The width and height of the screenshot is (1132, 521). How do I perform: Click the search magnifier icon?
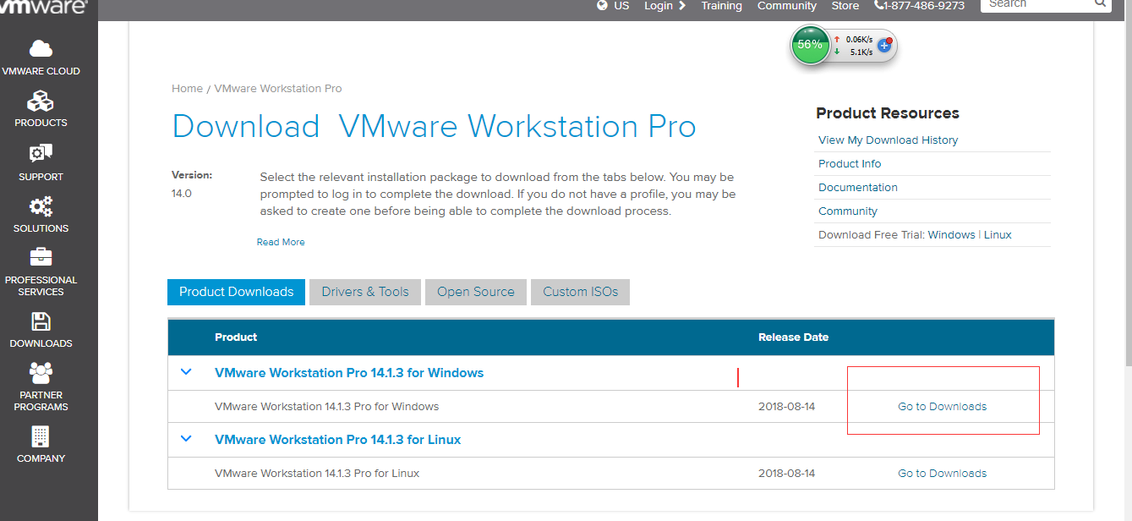coord(1100,3)
